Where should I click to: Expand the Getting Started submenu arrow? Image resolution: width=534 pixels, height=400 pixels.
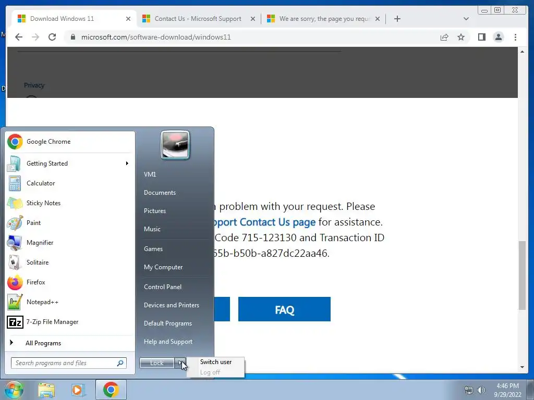(x=127, y=164)
